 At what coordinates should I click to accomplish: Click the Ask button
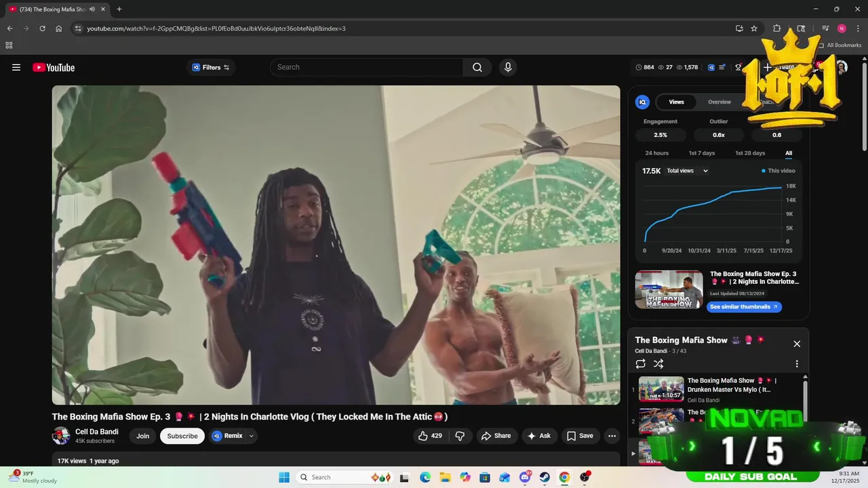pyautogui.click(x=538, y=436)
